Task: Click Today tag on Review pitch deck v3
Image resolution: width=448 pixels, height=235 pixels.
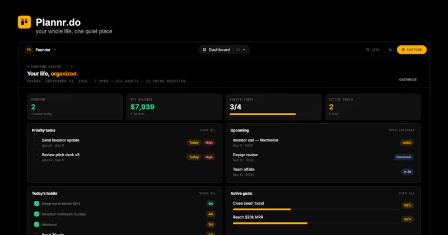Action: pos(194,157)
